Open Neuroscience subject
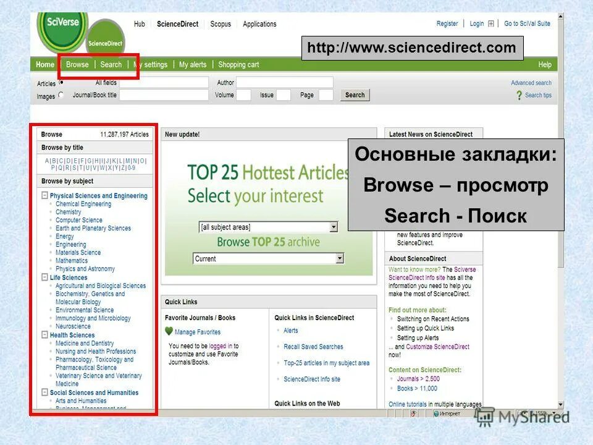 [73, 326]
